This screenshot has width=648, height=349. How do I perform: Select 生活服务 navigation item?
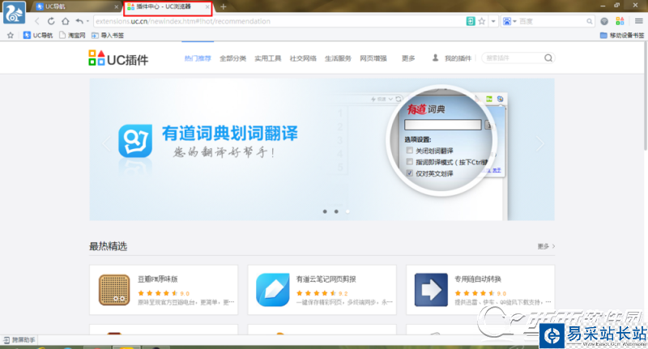click(338, 58)
